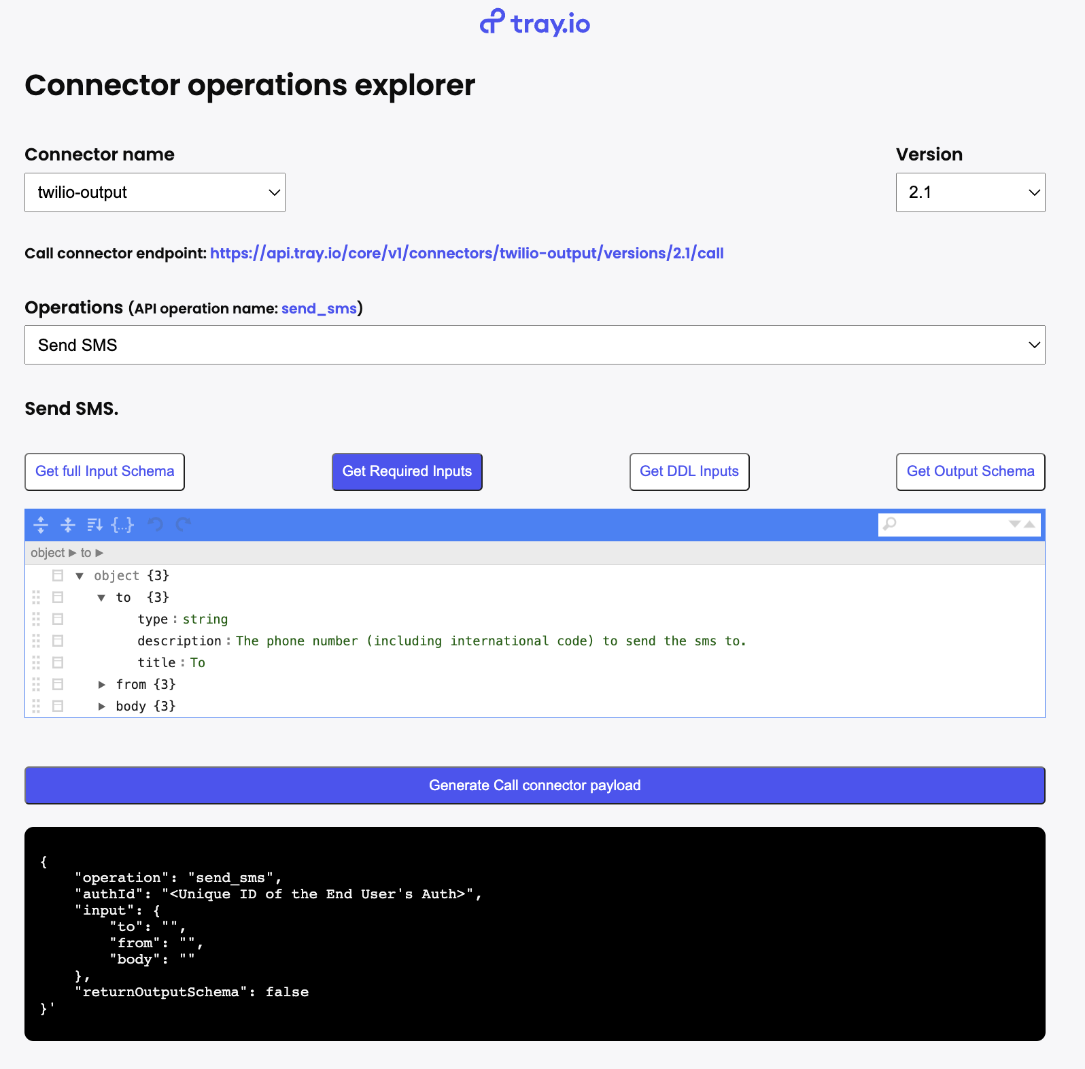Click the tray.io logo

click(x=535, y=23)
